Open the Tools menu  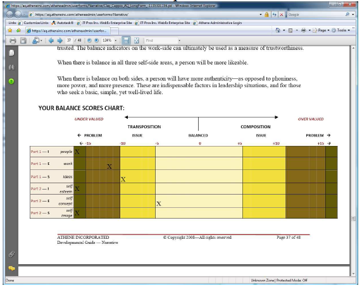(340, 30)
